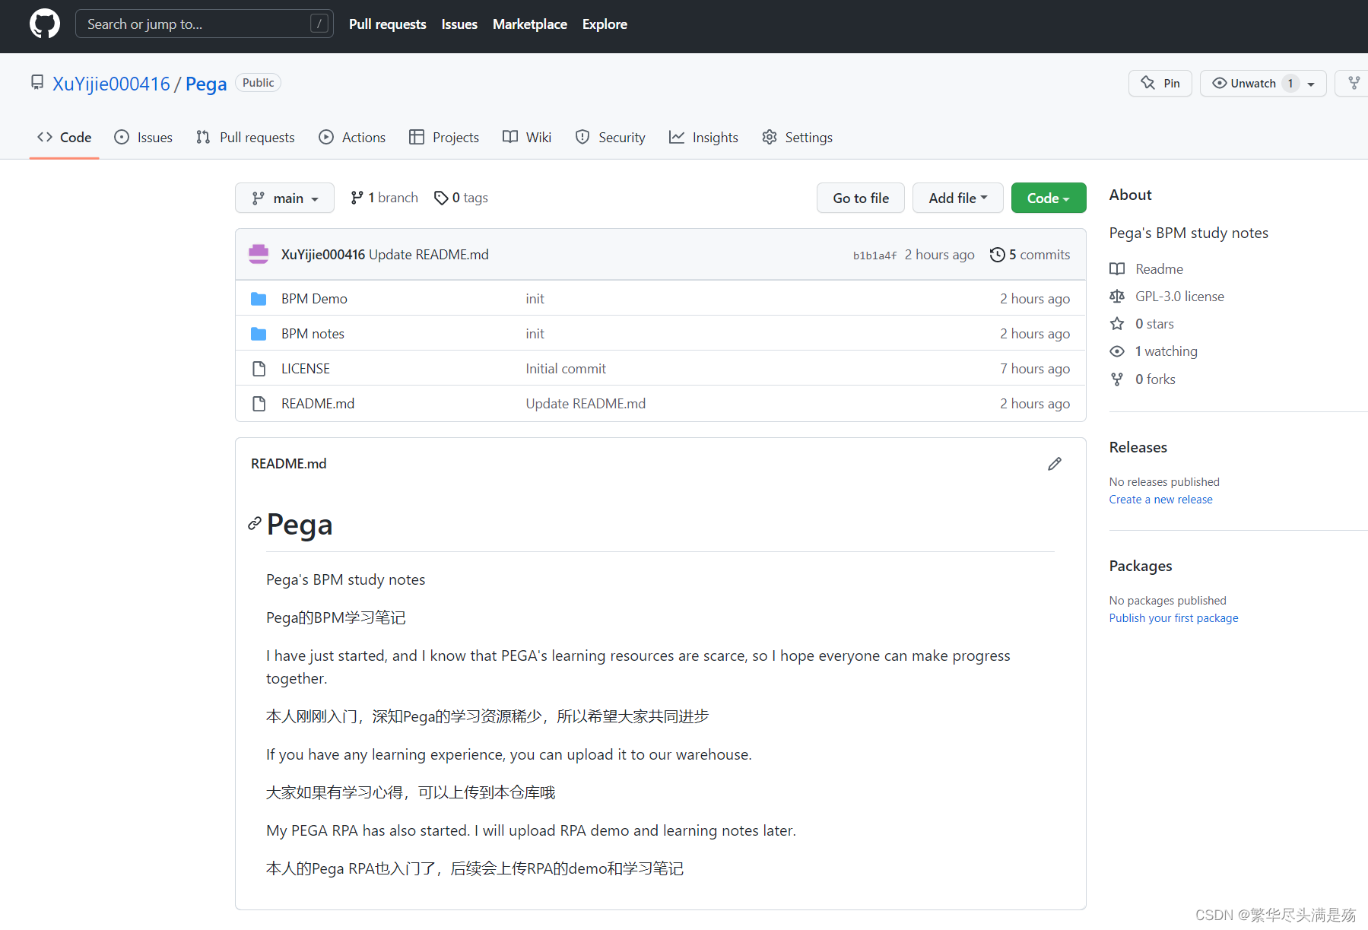Open the Initial commit message link
This screenshot has height=930, width=1368.
[x=566, y=369]
